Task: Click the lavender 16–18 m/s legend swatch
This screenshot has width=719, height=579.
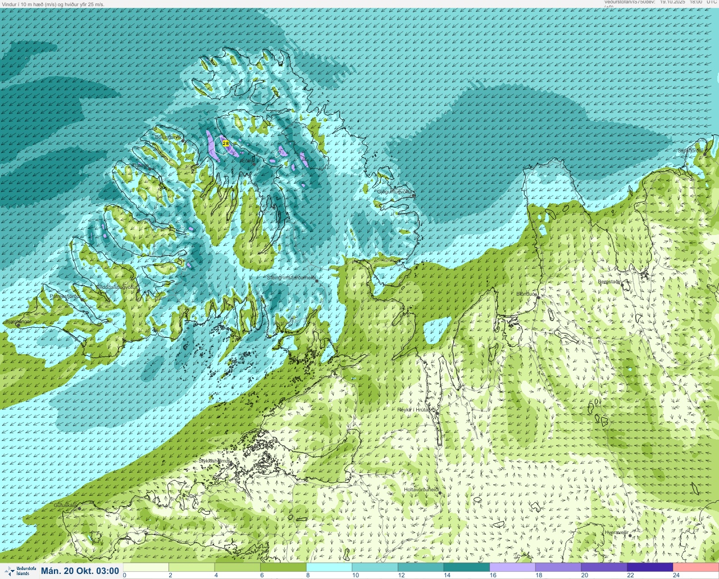Action: click(x=512, y=567)
